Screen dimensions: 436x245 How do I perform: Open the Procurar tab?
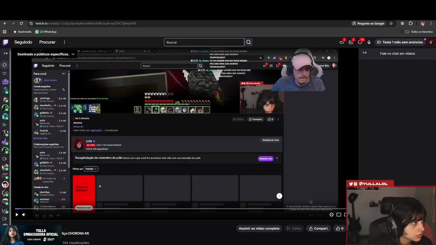point(47,42)
